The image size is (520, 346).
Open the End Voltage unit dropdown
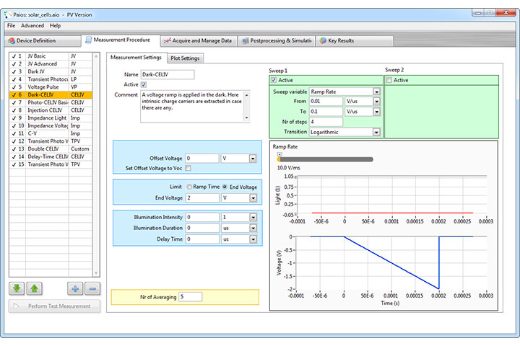click(x=253, y=198)
